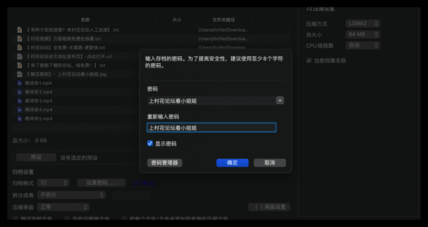Select the 桃诗诗3.mp4 video file icon
428x227 pixels.
pyautogui.click(x=20, y=101)
